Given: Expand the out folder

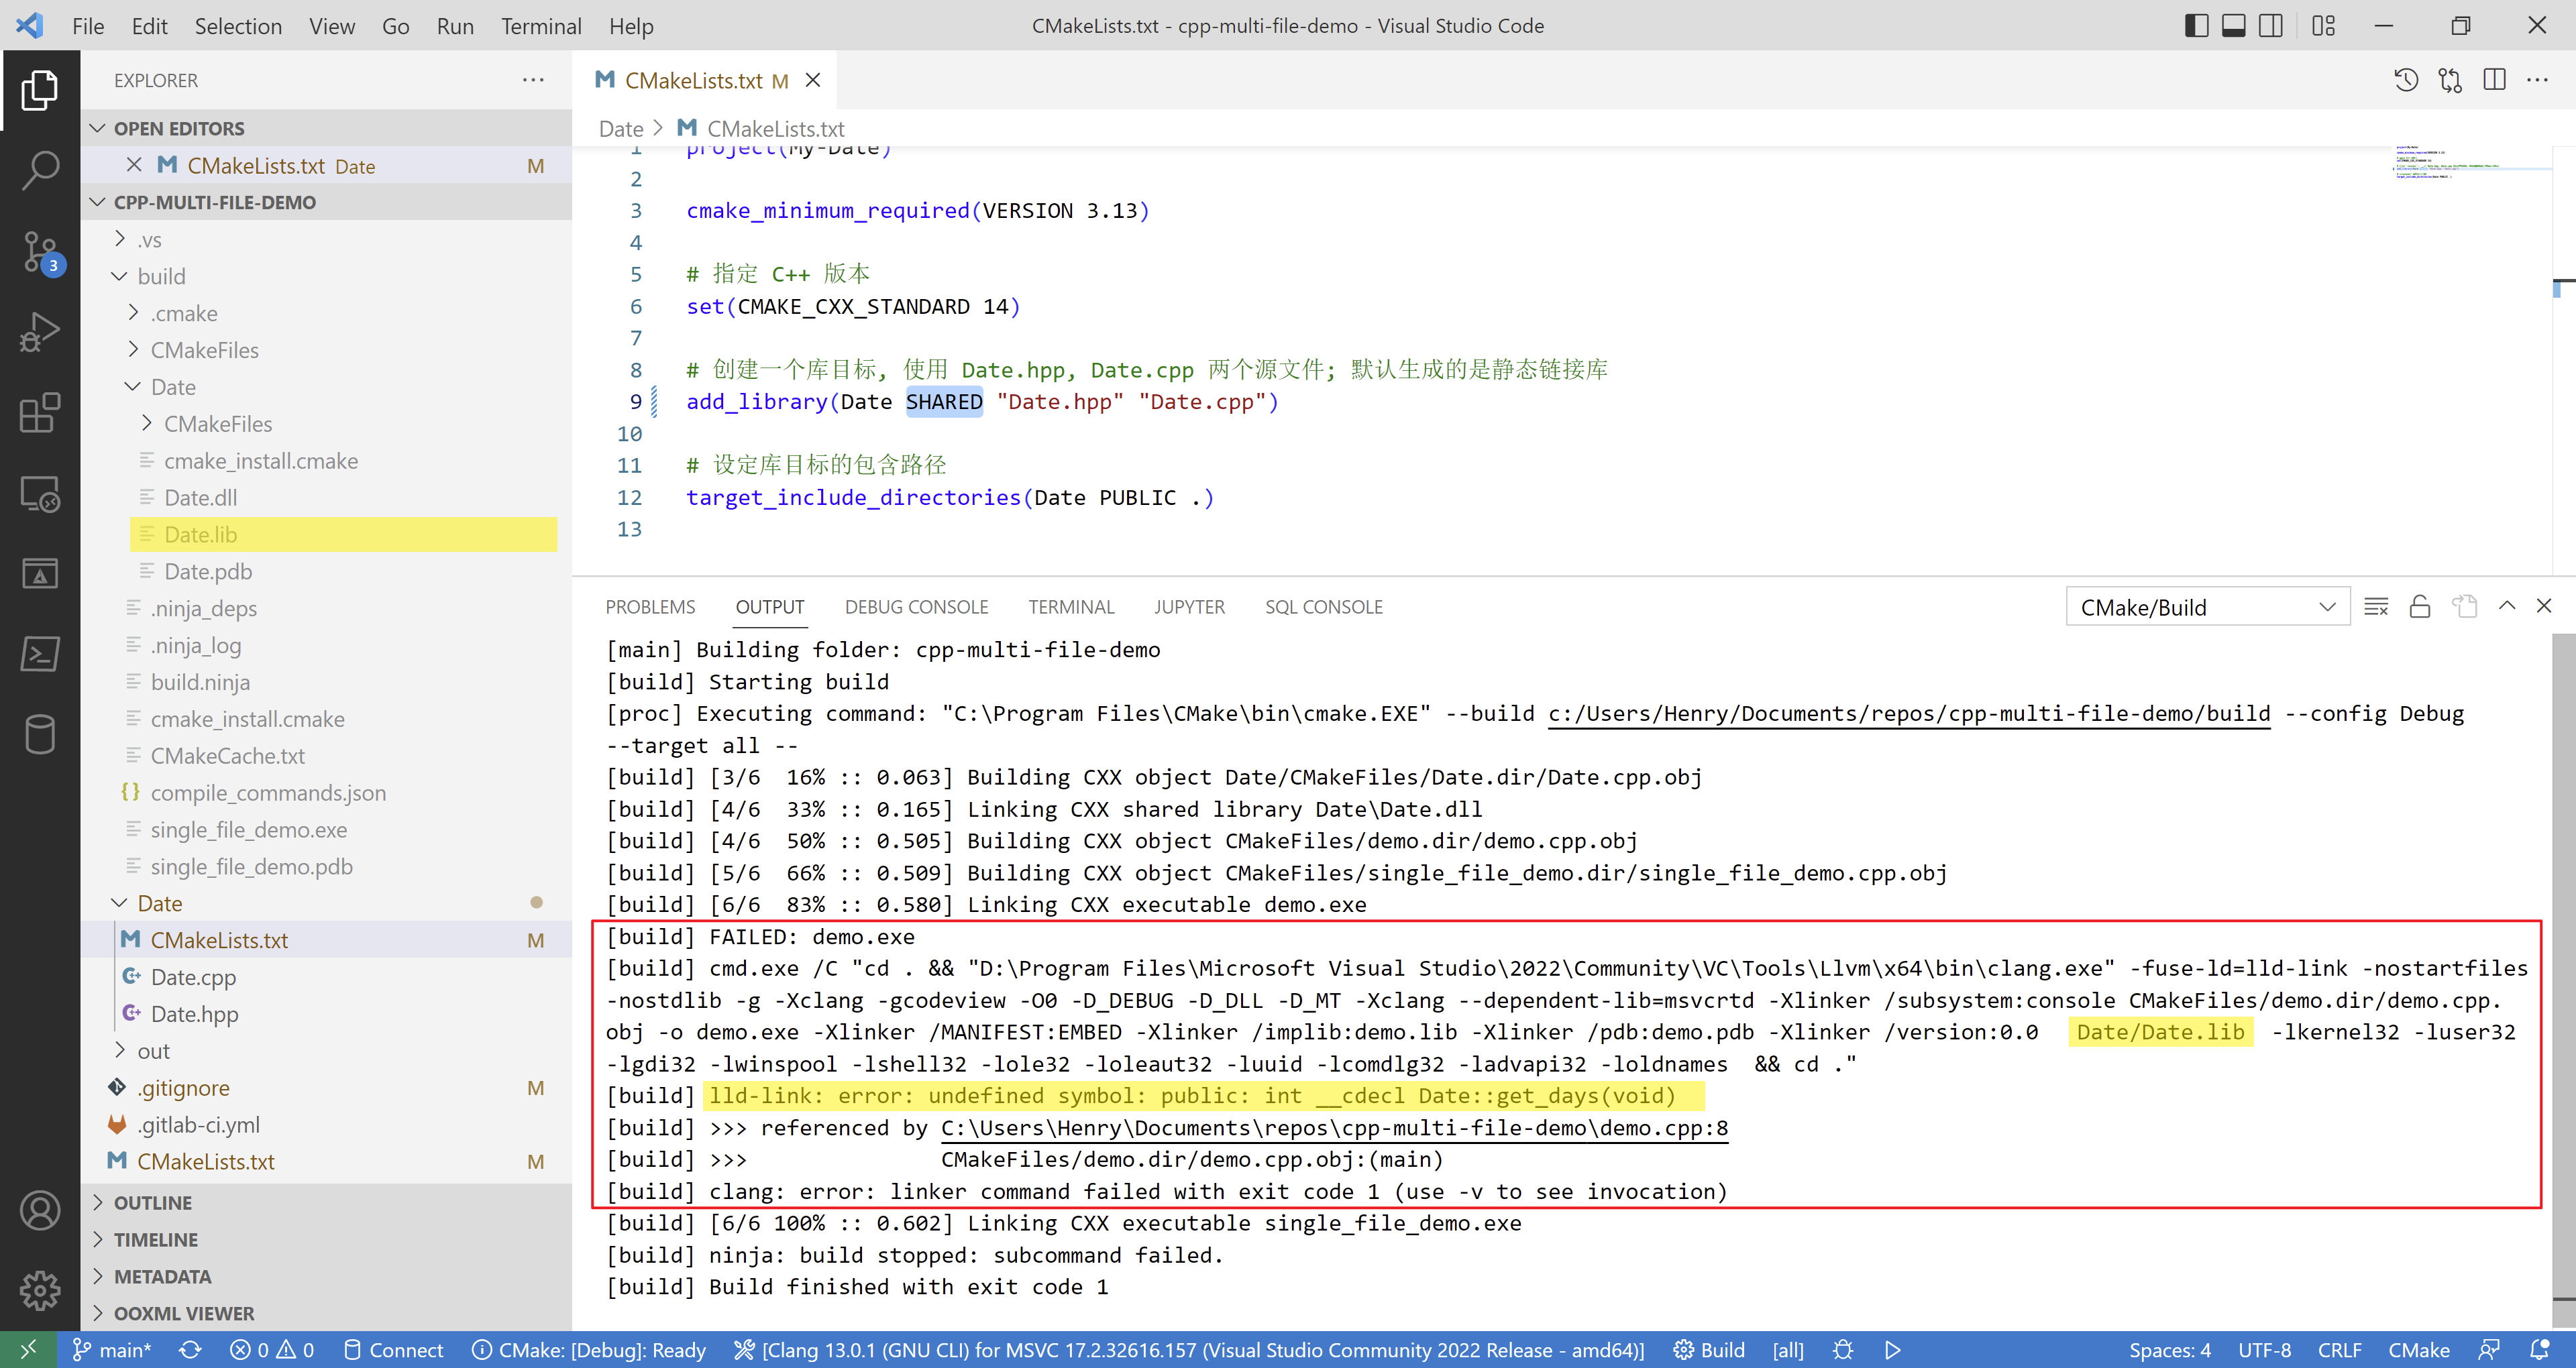Looking at the screenshot, I should click(326, 1051).
